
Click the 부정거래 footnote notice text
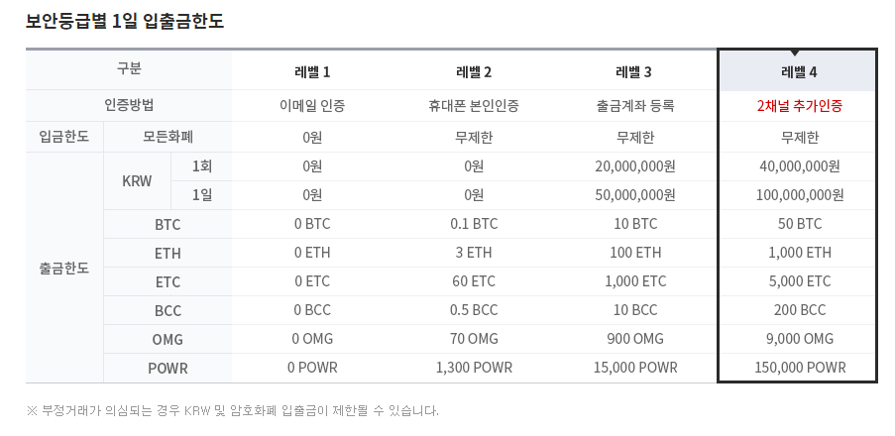[232, 410]
